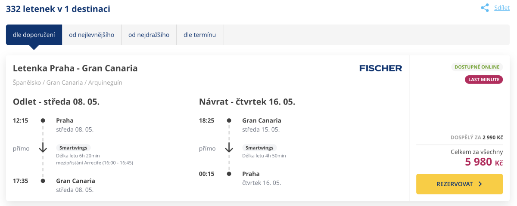Click the Last Minute badge

[x=483, y=79]
